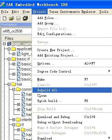The image size is (112, 140).
Task: Open the srf05_cc2530 configuration combo box
Action: (x=16, y=31)
